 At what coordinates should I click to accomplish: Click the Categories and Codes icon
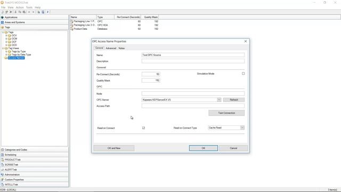(2, 150)
